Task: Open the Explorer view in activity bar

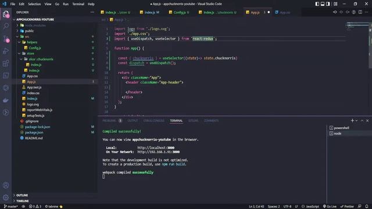Action: coord(6,14)
